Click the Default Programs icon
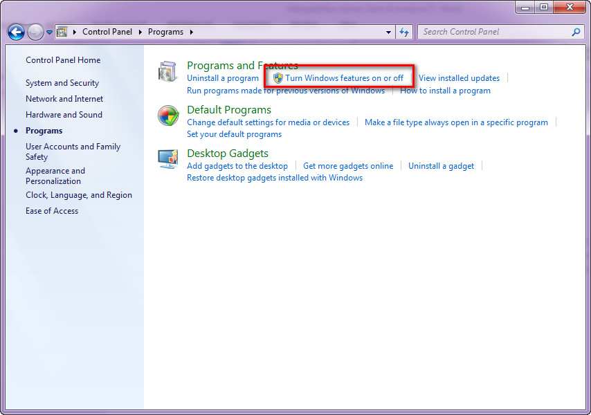The height and width of the screenshot is (415, 591). pos(168,116)
